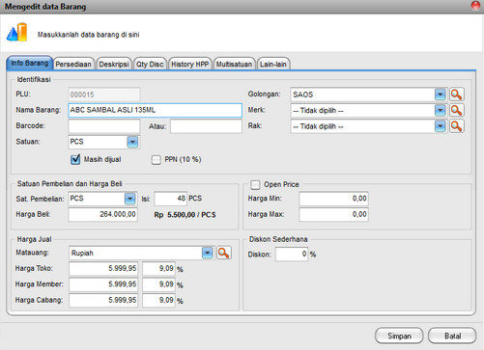Focus the Nama Barang field

[155, 110]
